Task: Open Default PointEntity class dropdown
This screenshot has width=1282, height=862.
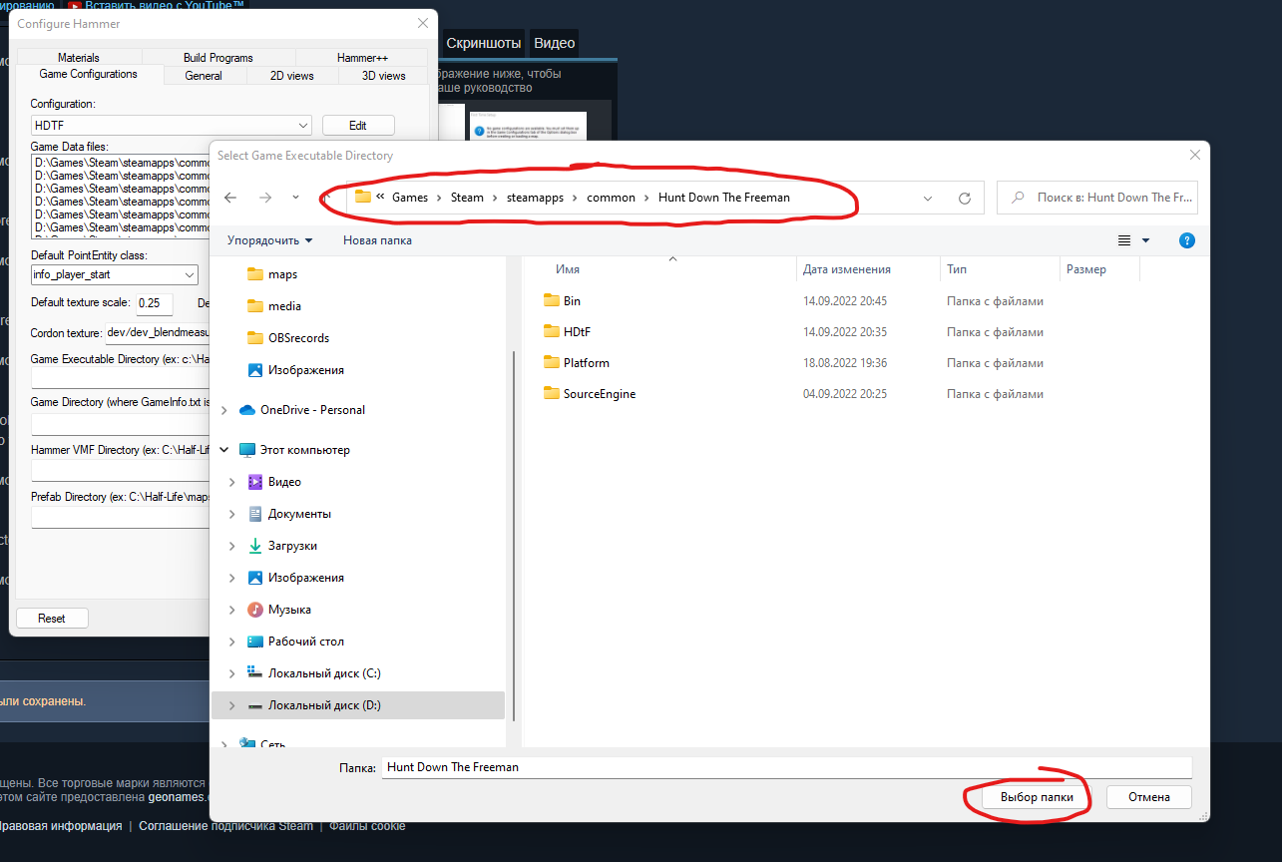Action: pyautogui.click(x=114, y=274)
